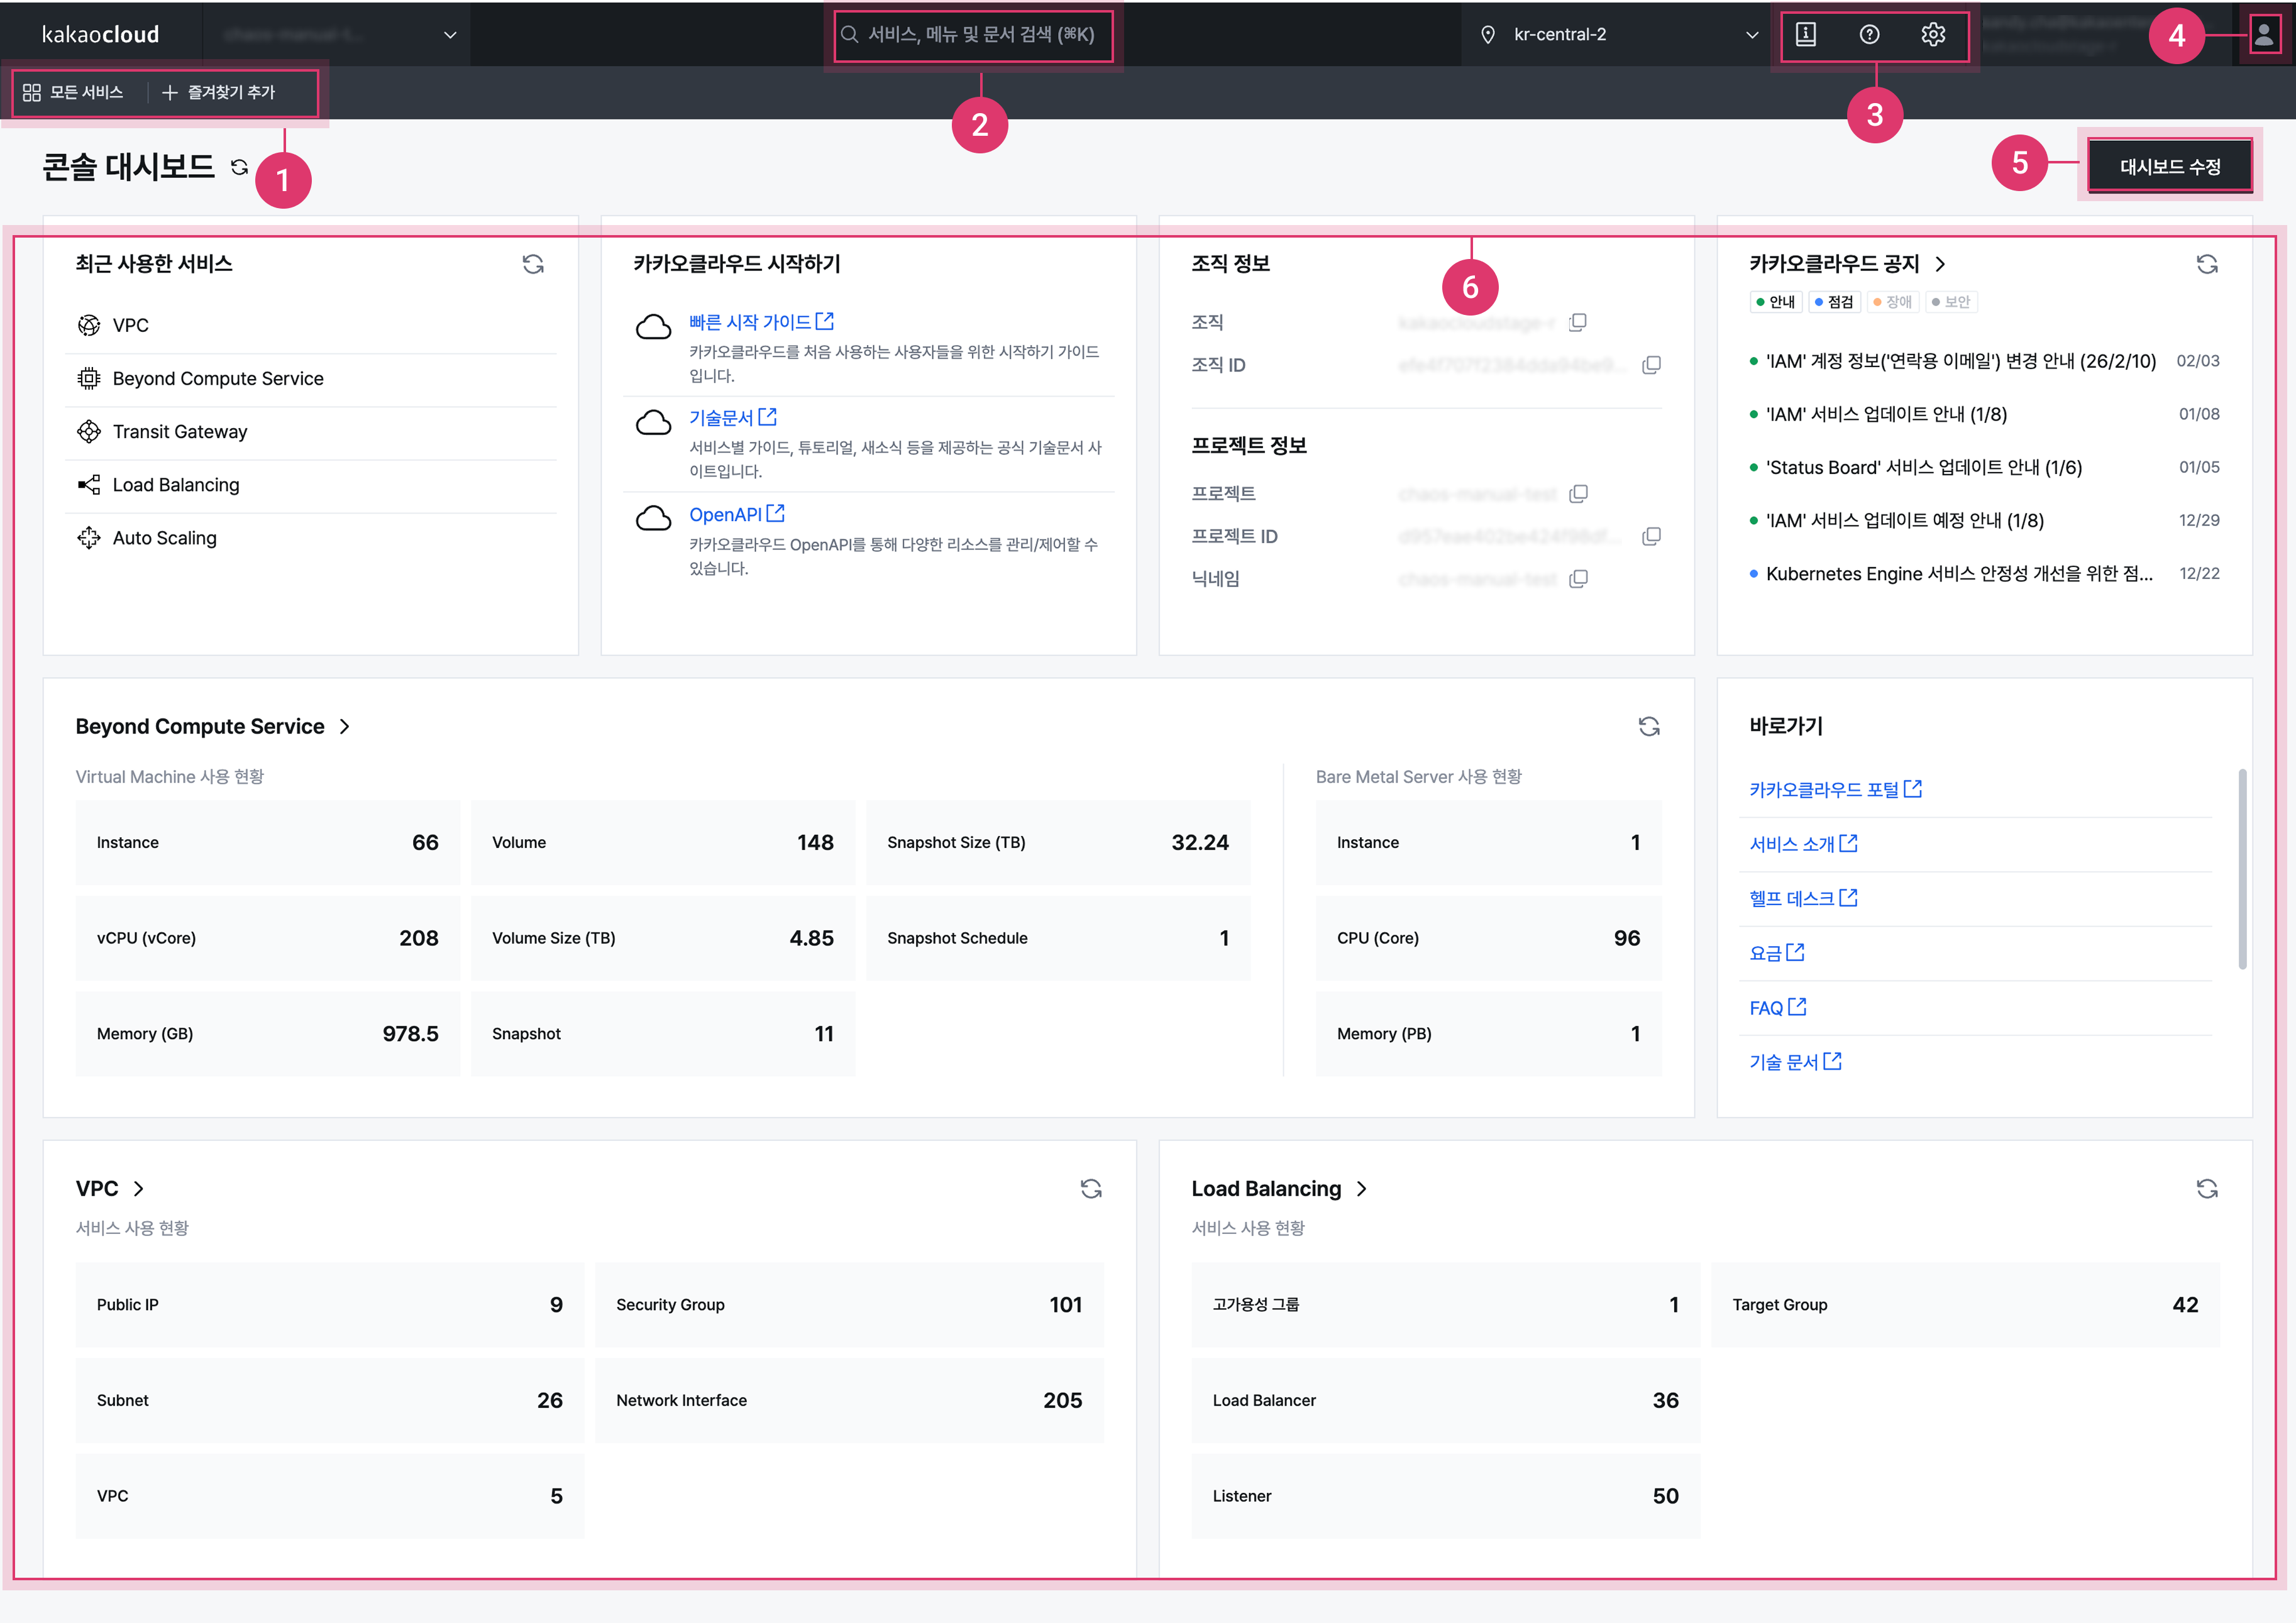Open the settings gear icon

coord(1933,35)
